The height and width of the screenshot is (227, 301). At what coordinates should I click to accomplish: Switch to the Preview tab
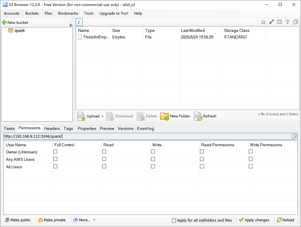point(107,128)
